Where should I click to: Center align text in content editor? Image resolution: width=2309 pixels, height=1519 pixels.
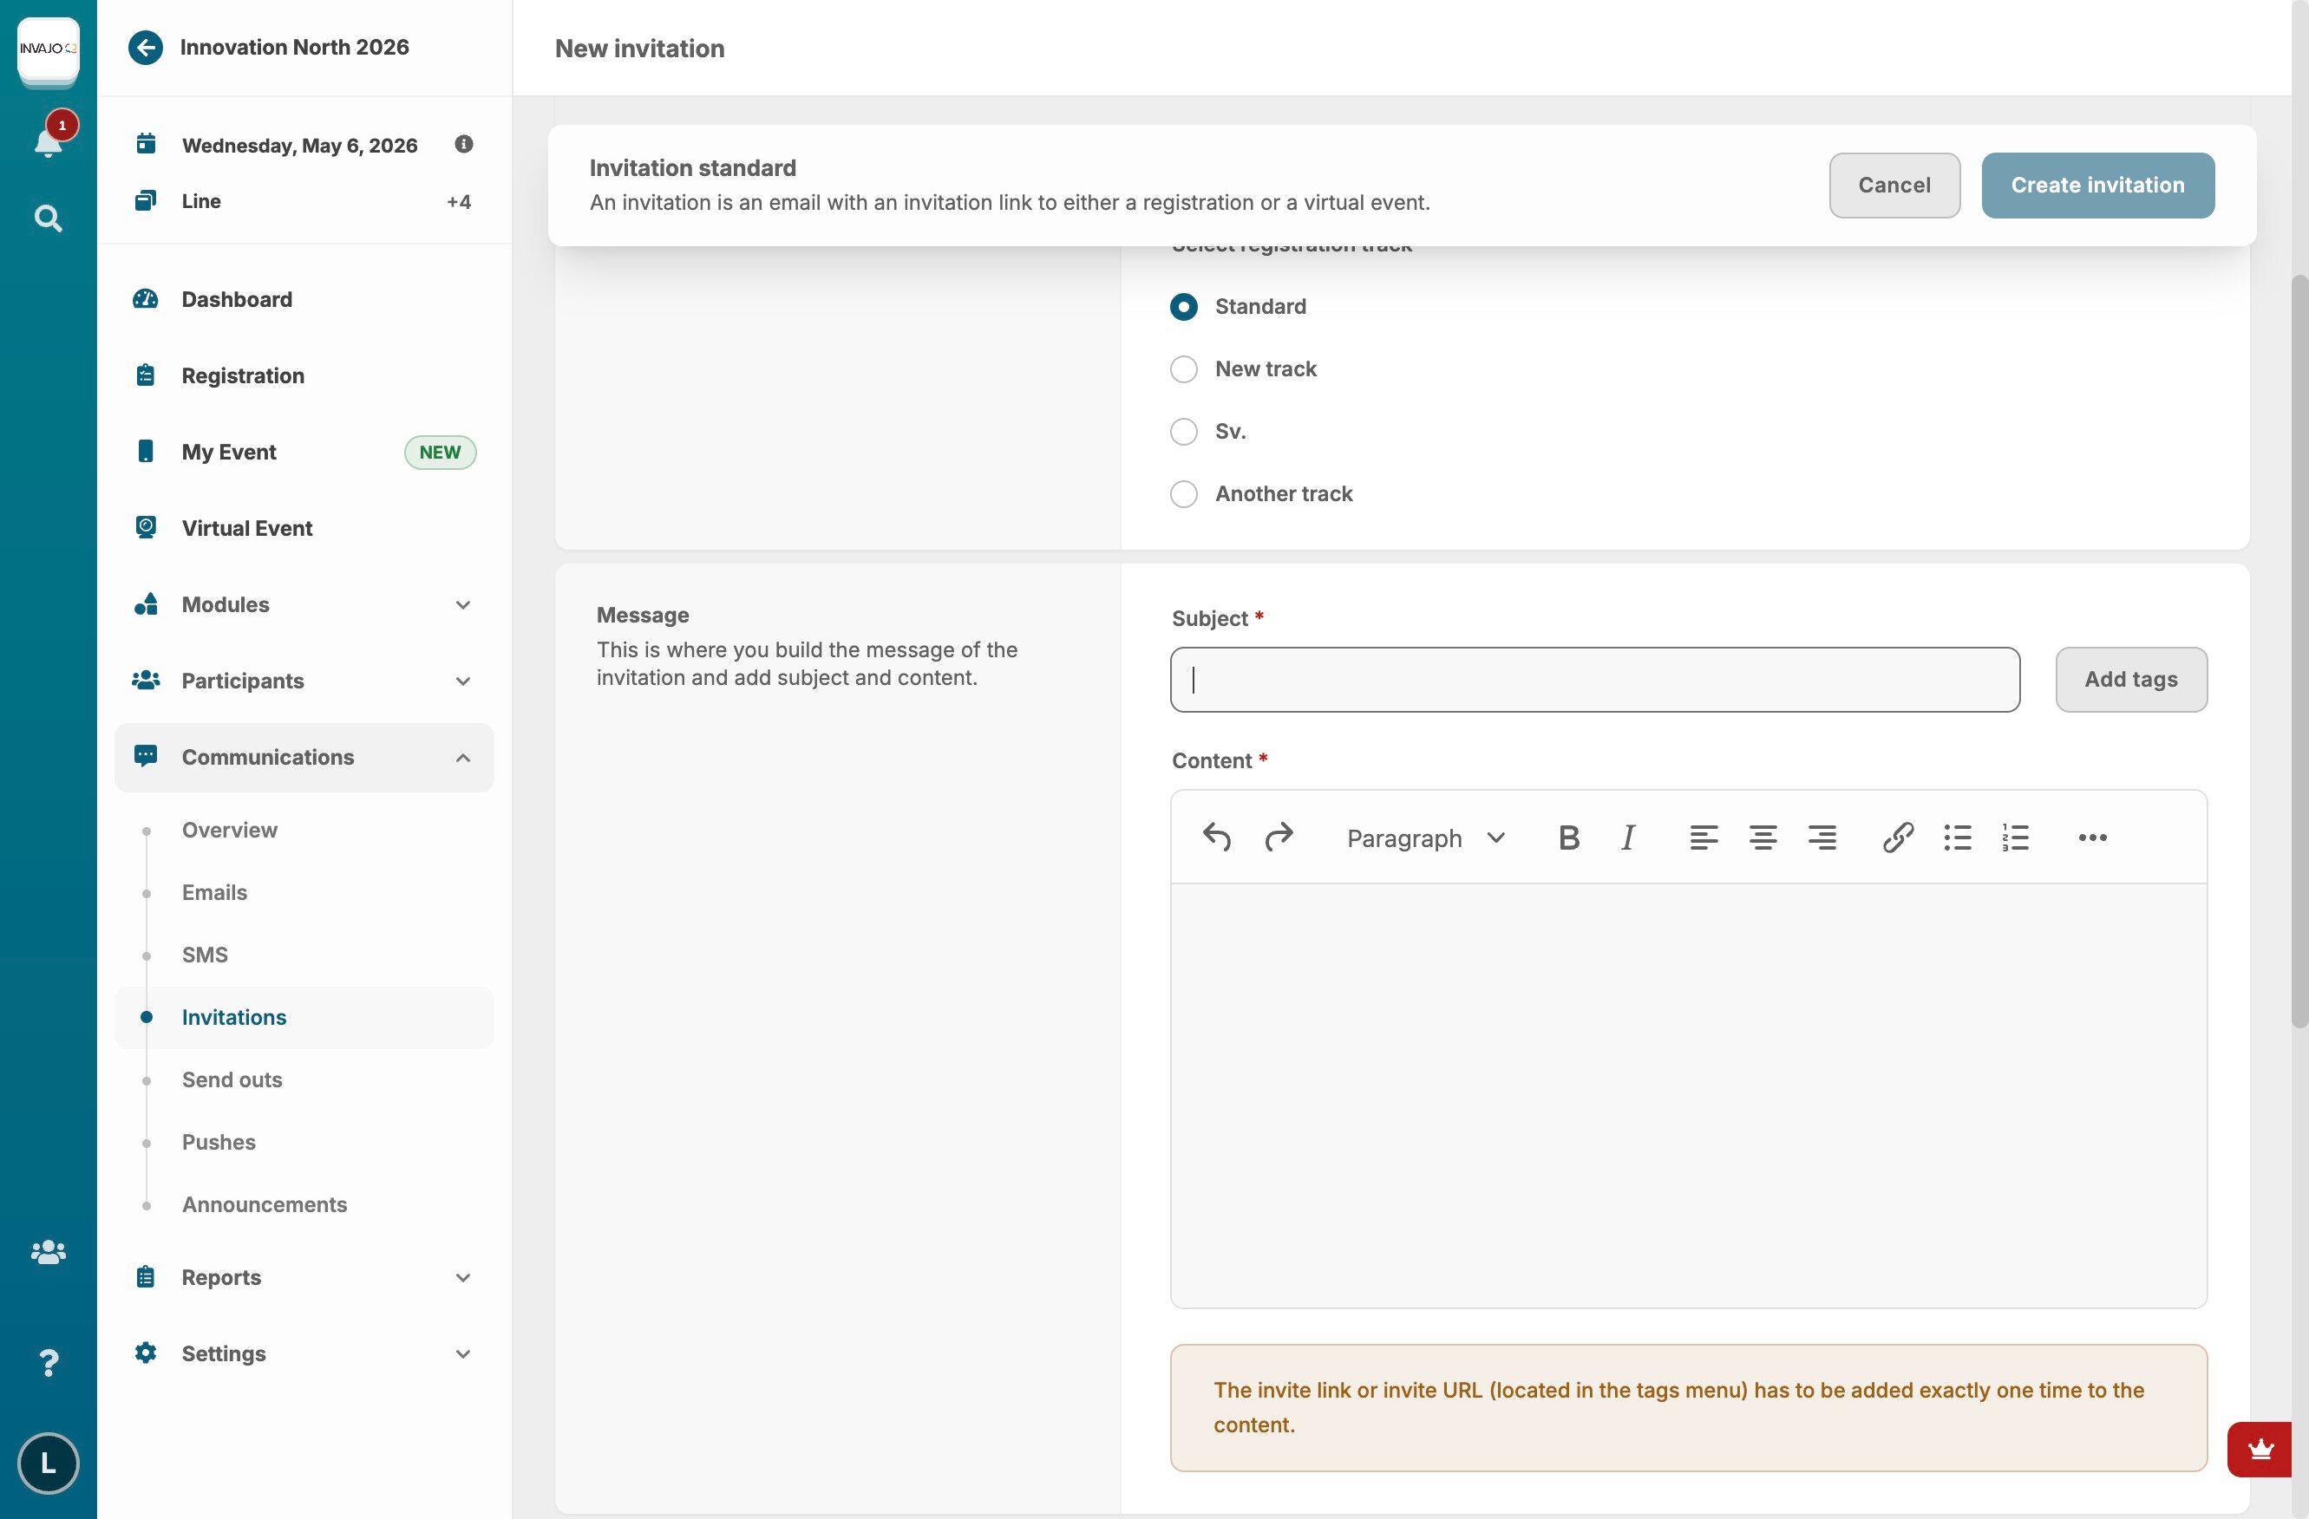pyautogui.click(x=1762, y=838)
